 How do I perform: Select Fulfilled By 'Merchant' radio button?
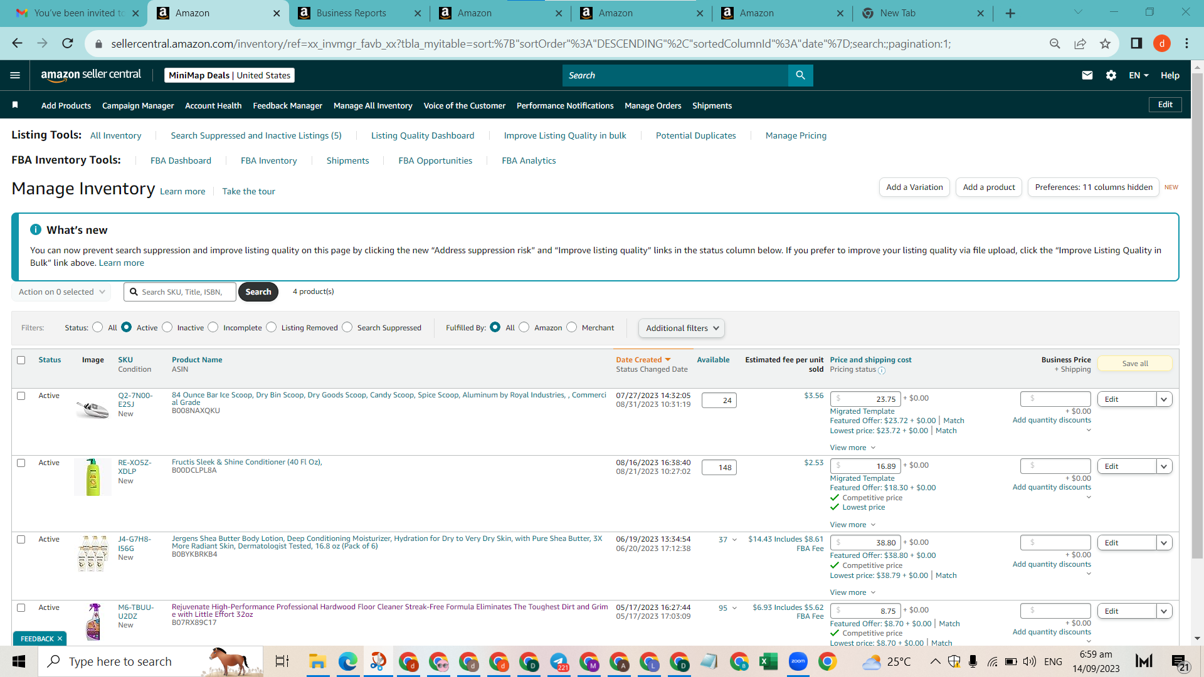[x=572, y=327]
